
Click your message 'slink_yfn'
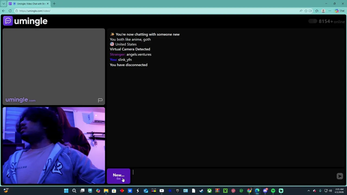(125, 60)
